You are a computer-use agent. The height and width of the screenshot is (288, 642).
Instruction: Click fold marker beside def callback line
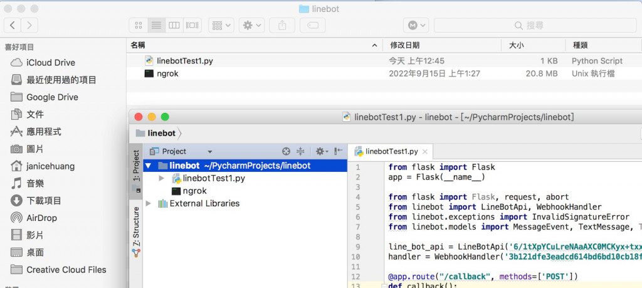click(383, 285)
